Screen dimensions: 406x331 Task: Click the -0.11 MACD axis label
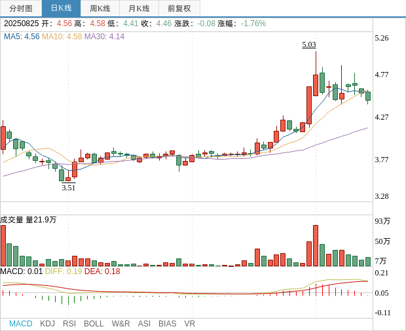click(382, 313)
